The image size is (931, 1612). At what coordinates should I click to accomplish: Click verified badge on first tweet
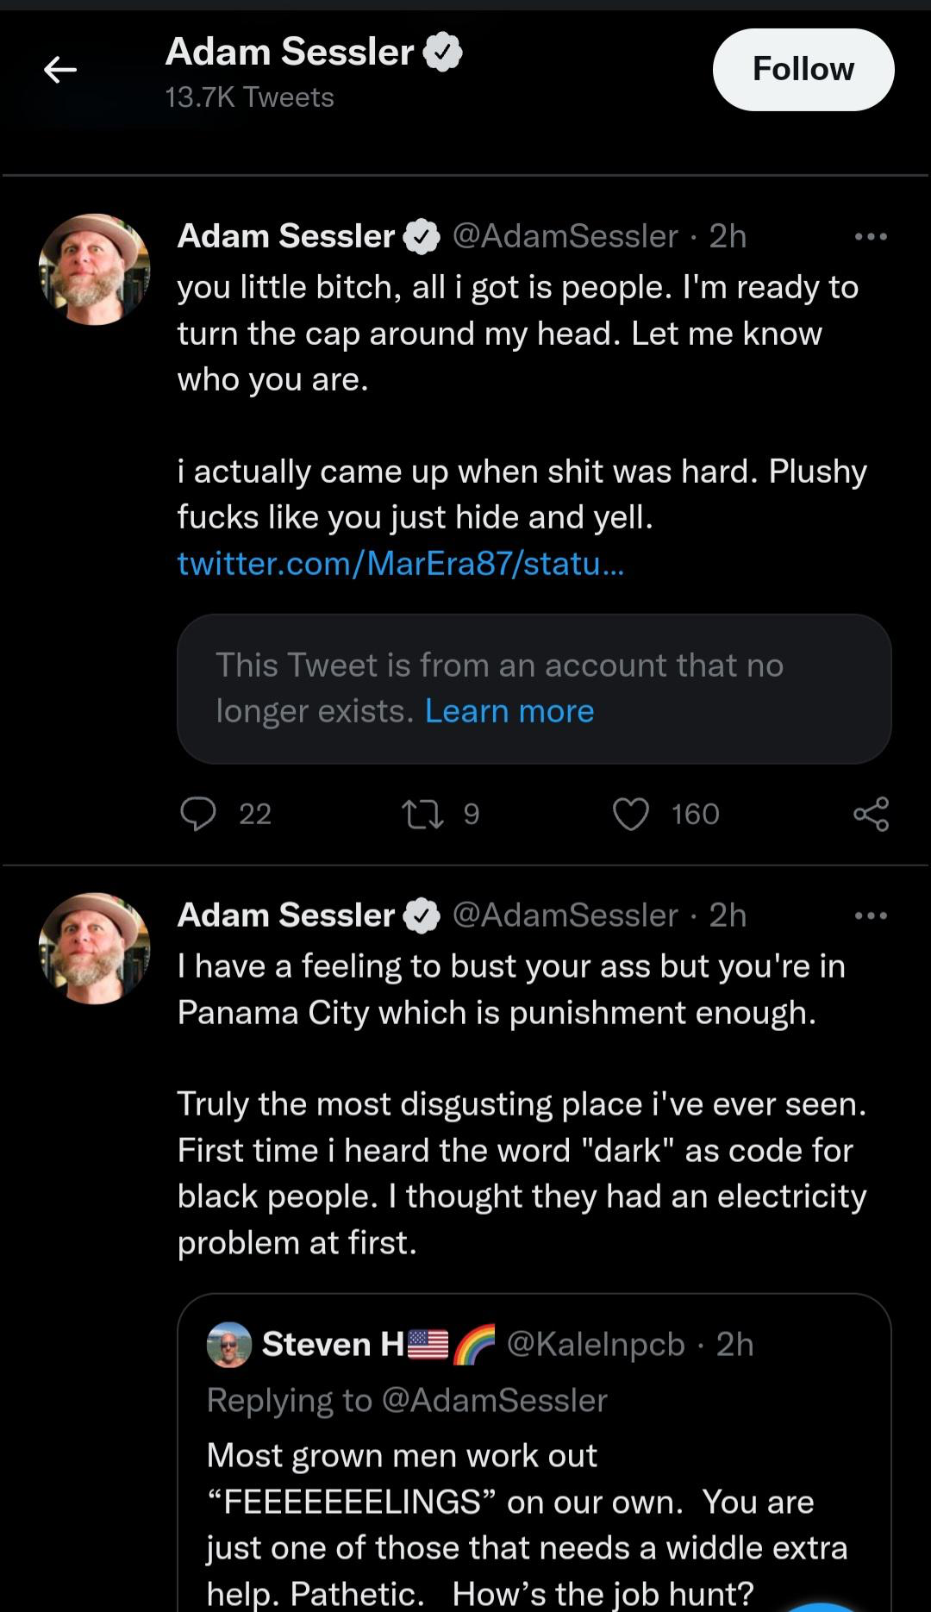(422, 237)
